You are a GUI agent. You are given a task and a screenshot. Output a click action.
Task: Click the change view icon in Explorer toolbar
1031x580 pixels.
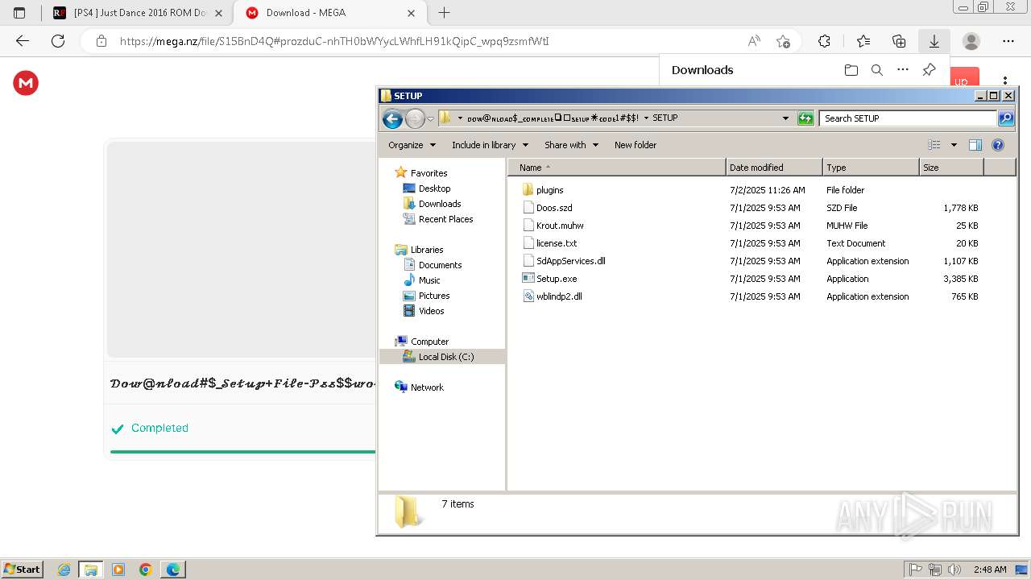(x=934, y=145)
